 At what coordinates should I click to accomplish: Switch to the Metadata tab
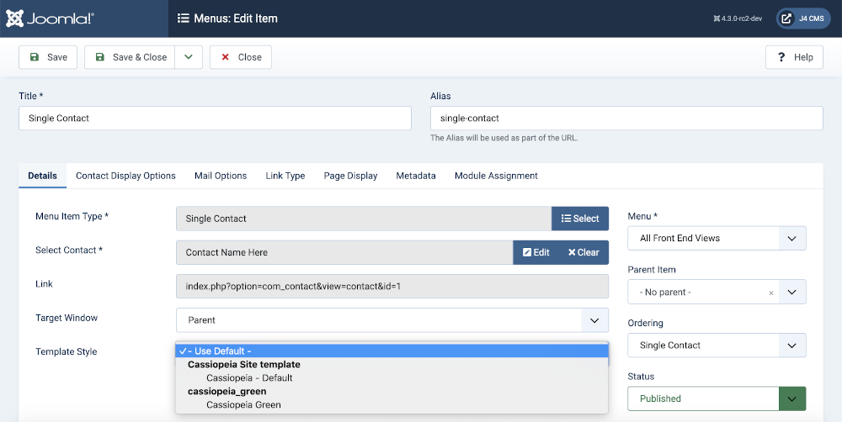[x=416, y=176]
